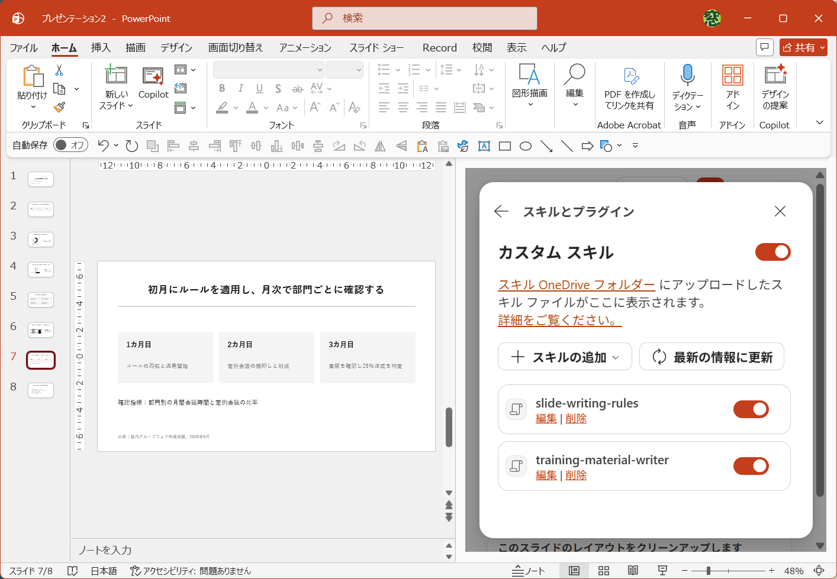837x579 pixels.
Task: Refresh skills with latest info button
Action: [712, 357]
